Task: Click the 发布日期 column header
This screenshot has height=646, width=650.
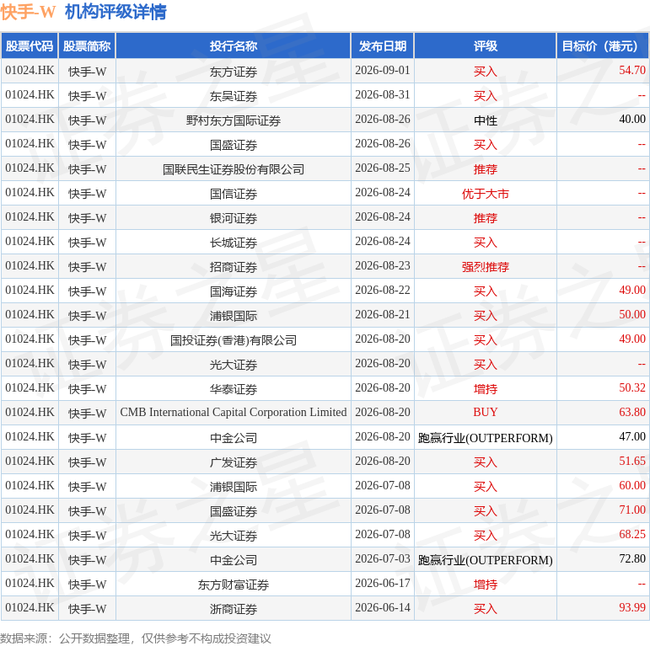Action: click(x=383, y=46)
